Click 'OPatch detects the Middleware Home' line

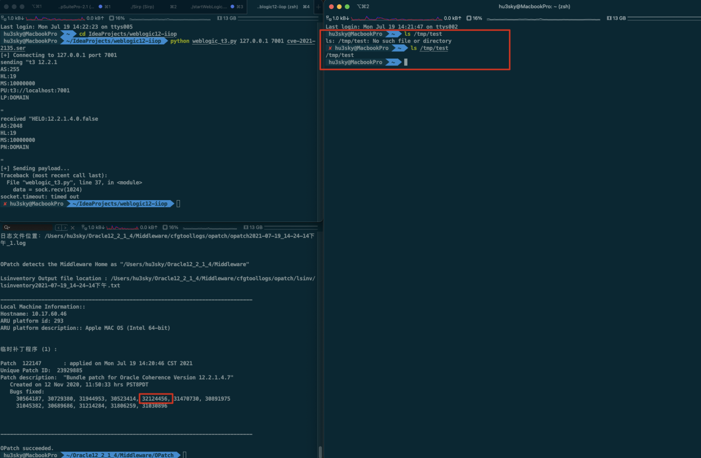125,264
